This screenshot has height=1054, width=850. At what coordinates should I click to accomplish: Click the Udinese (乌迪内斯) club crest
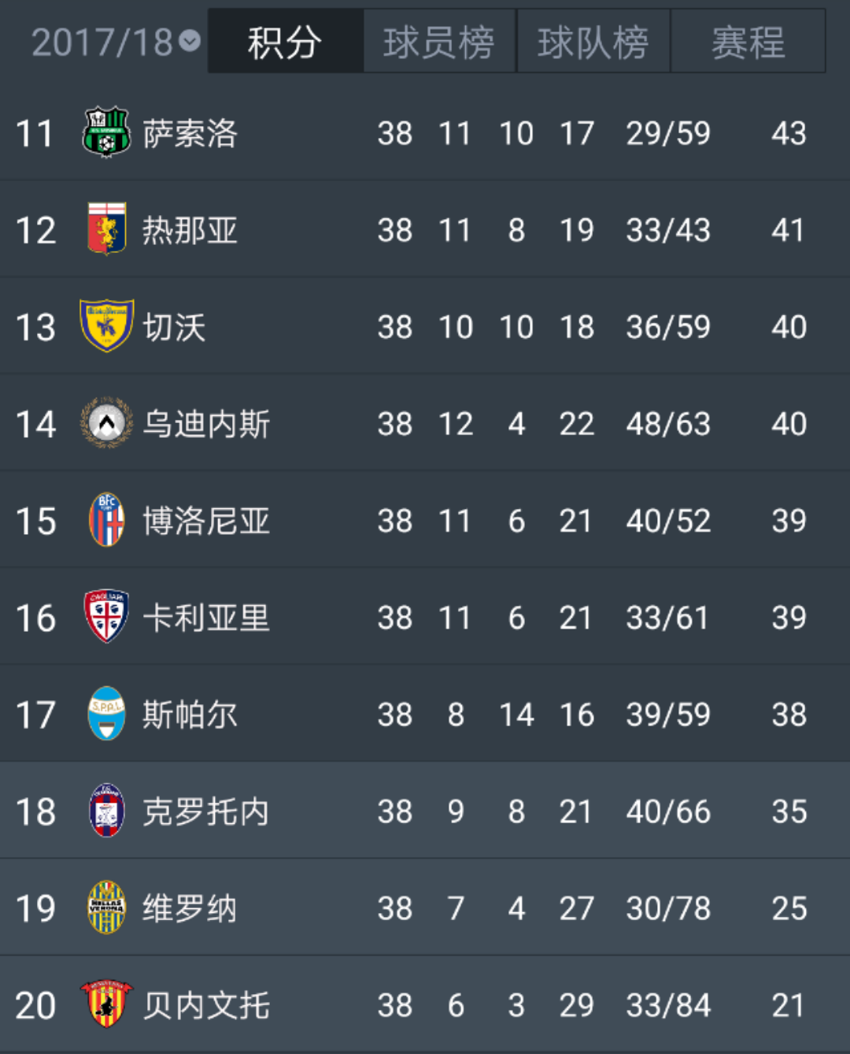(106, 424)
